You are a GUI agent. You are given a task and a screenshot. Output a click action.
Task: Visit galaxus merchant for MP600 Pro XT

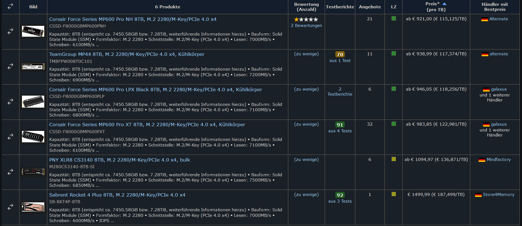point(499,124)
